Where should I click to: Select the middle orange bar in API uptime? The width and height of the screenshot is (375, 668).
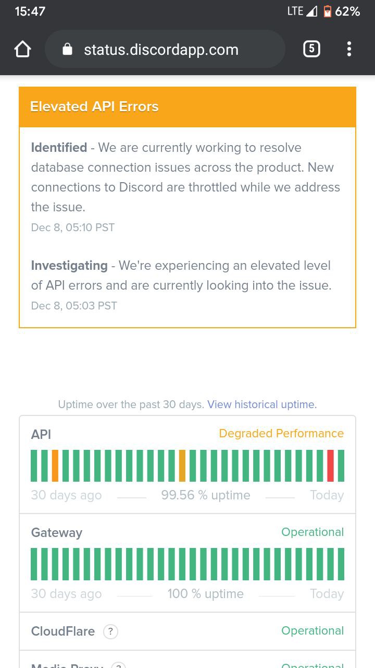[x=182, y=466]
